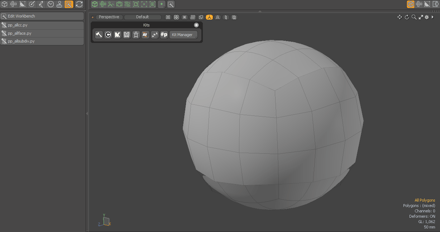Viewport: 440px width, 232px height.
Task: Toggle the wavy lines icon in viewport header
Action: [x=193, y=17]
